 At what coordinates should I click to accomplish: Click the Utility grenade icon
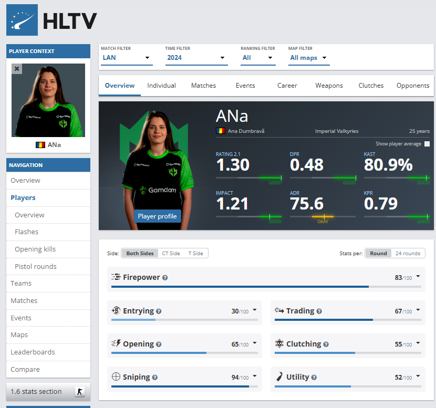click(x=279, y=376)
